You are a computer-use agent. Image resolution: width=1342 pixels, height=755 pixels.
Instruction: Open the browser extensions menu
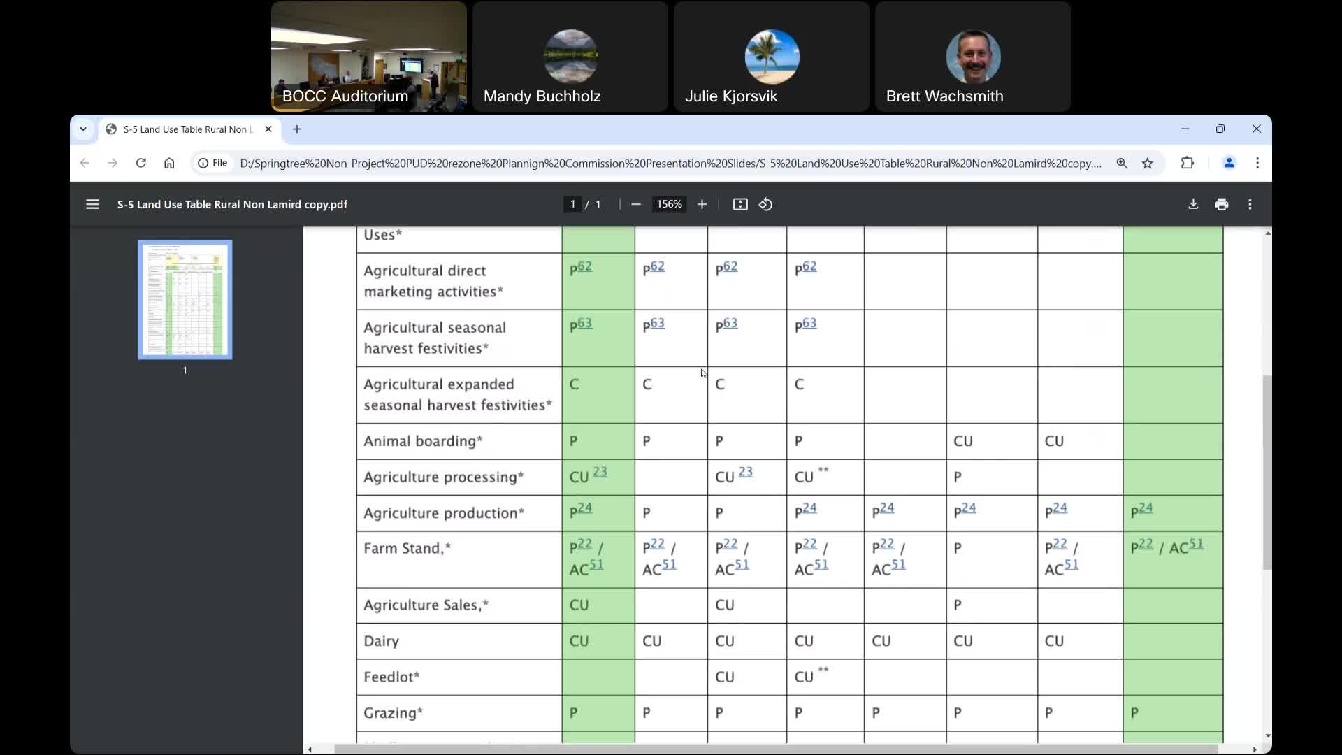(1188, 163)
